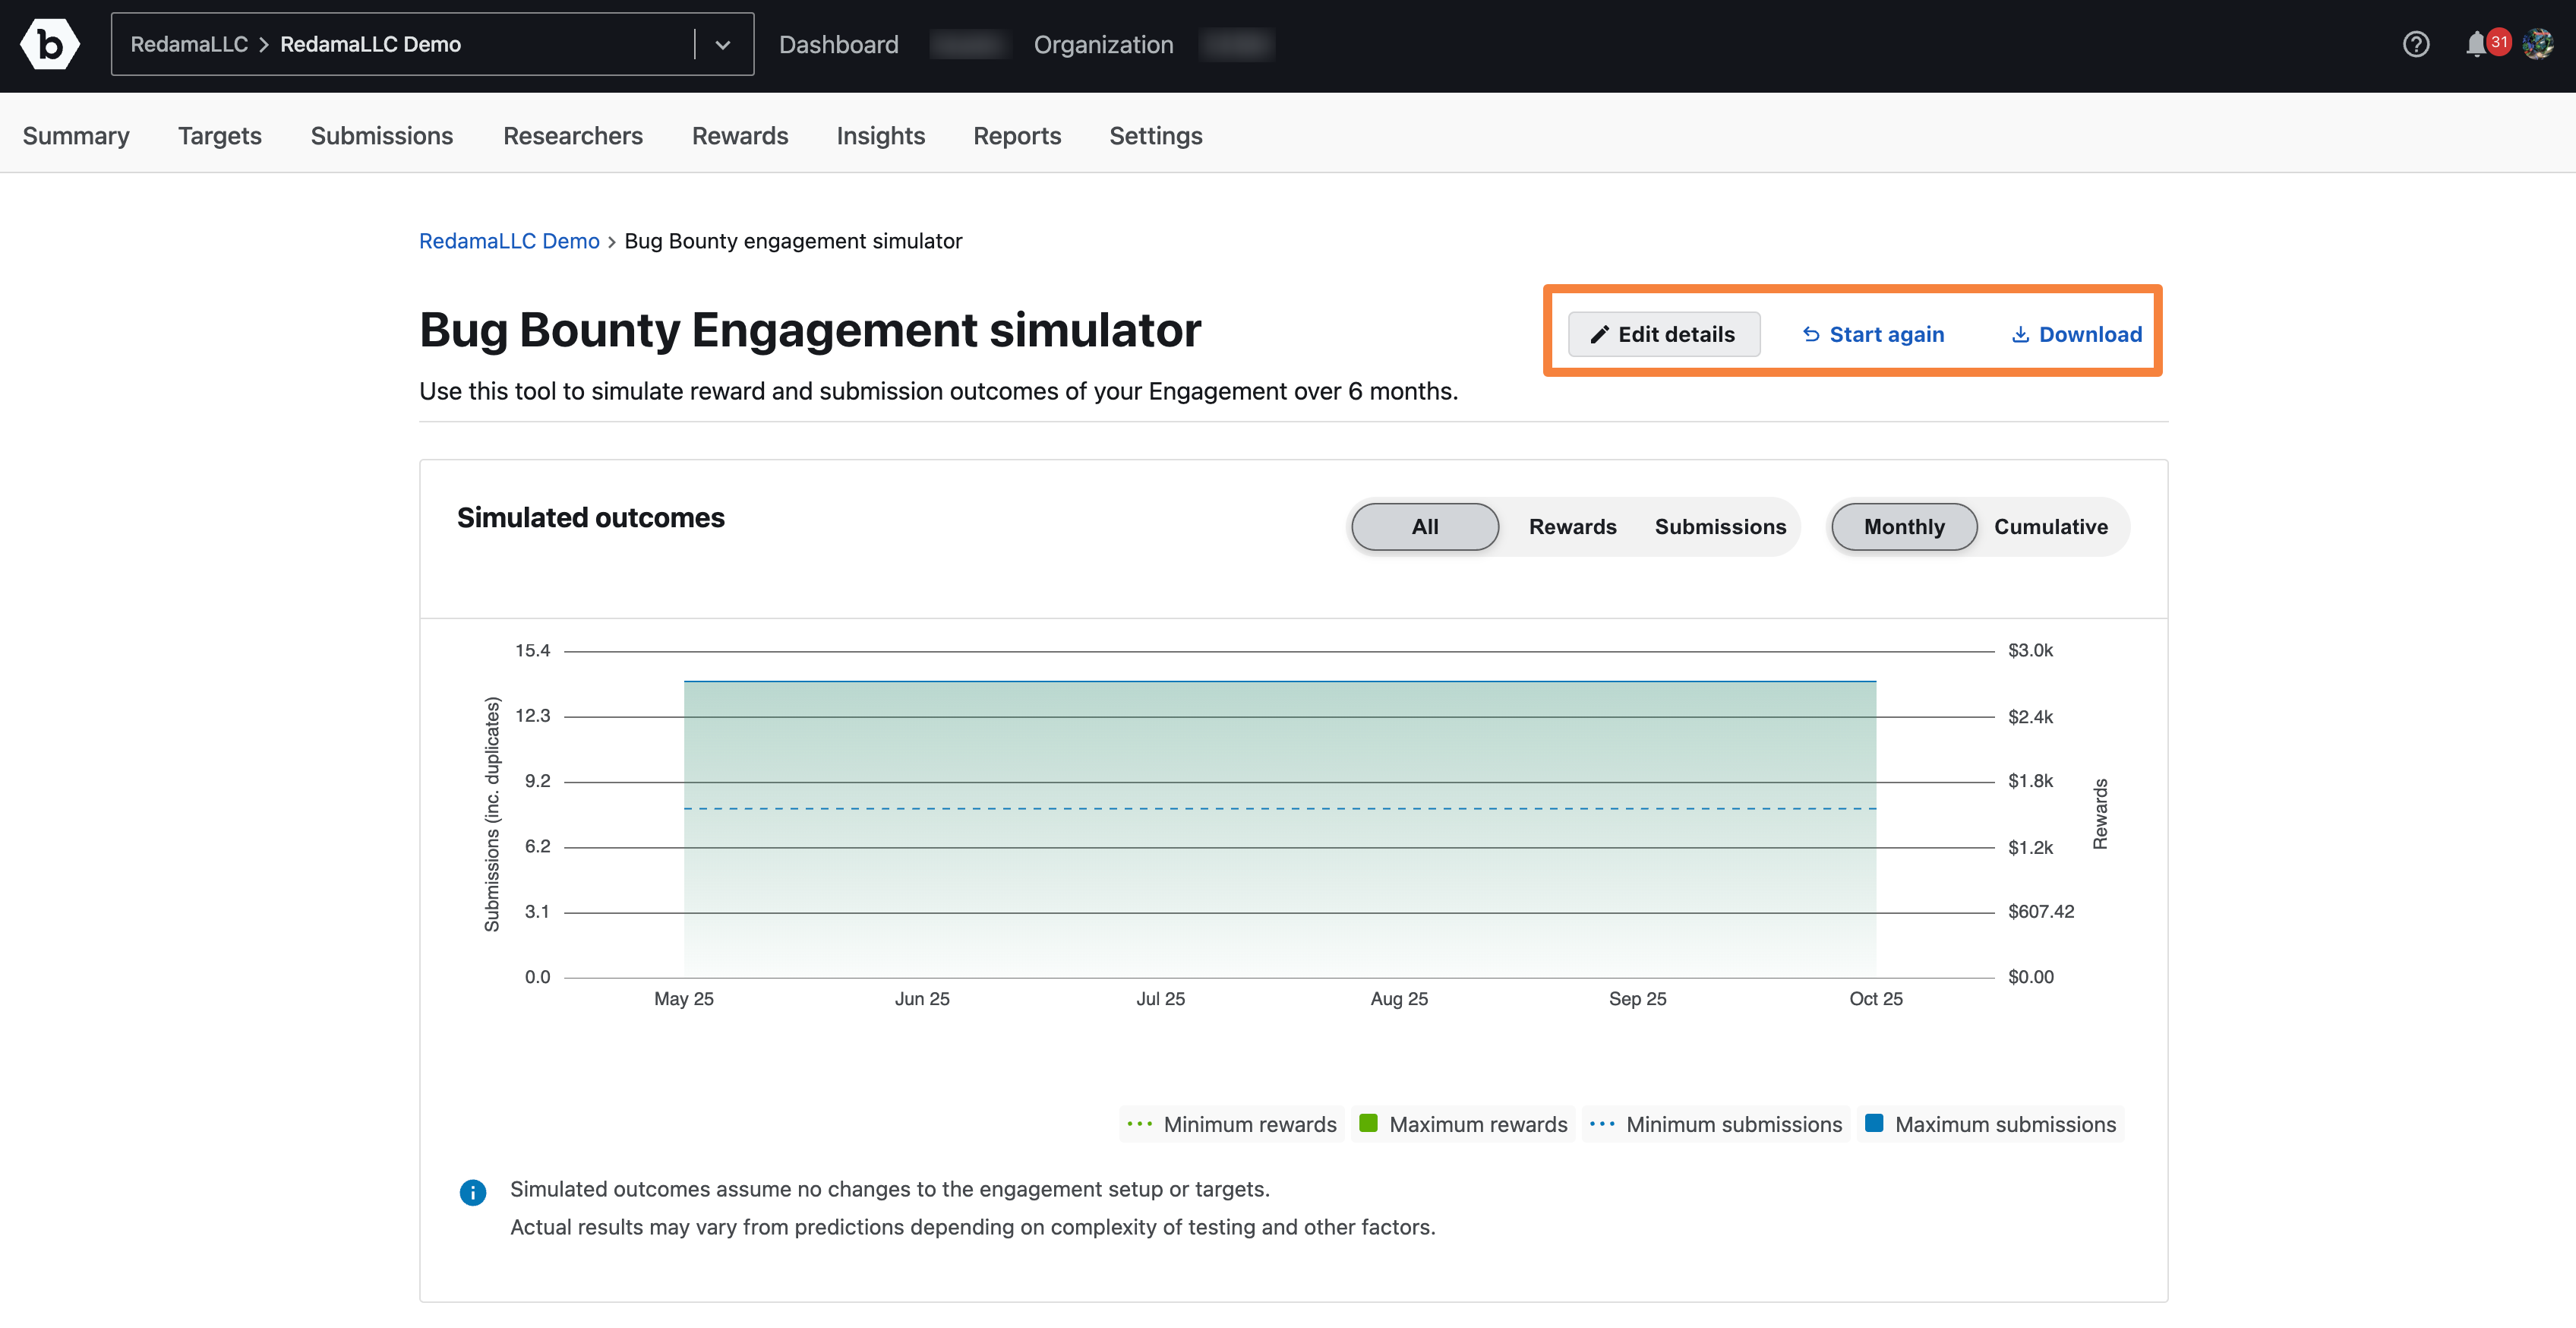2576x1328 pixels.
Task: Go to the Insights tab
Action: click(x=881, y=135)
